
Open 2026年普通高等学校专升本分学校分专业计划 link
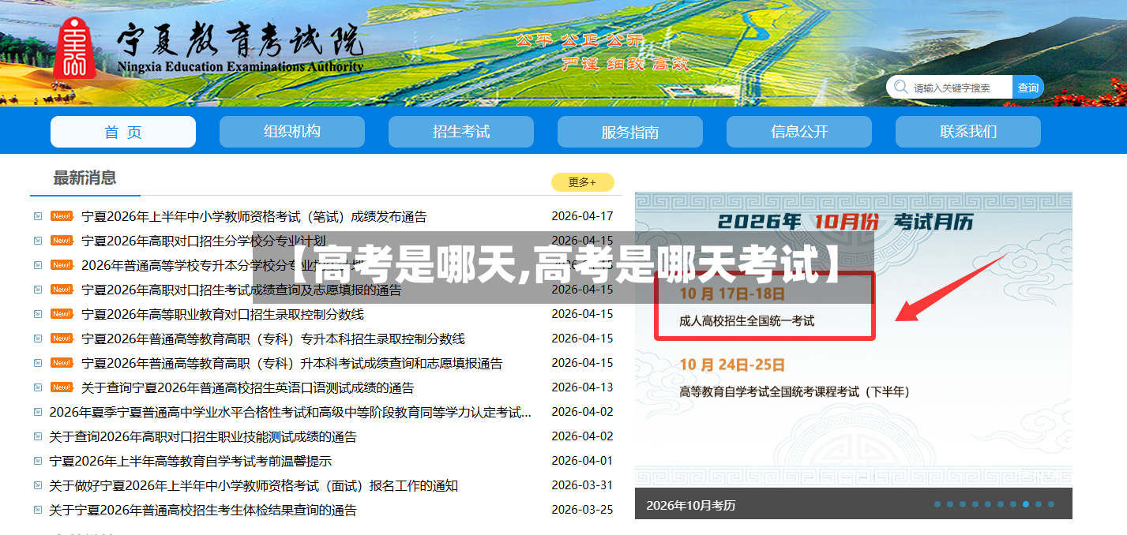223,265
